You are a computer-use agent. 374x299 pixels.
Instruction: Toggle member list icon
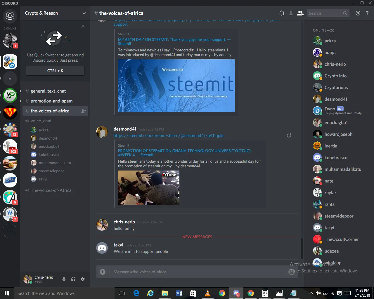click(300, 13)
